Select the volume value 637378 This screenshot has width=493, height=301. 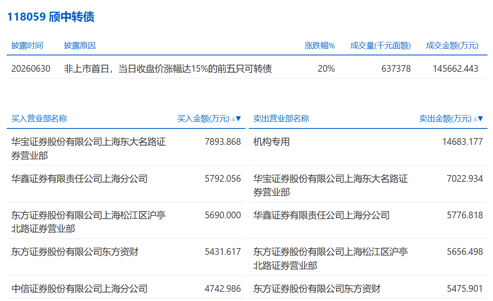396,68
